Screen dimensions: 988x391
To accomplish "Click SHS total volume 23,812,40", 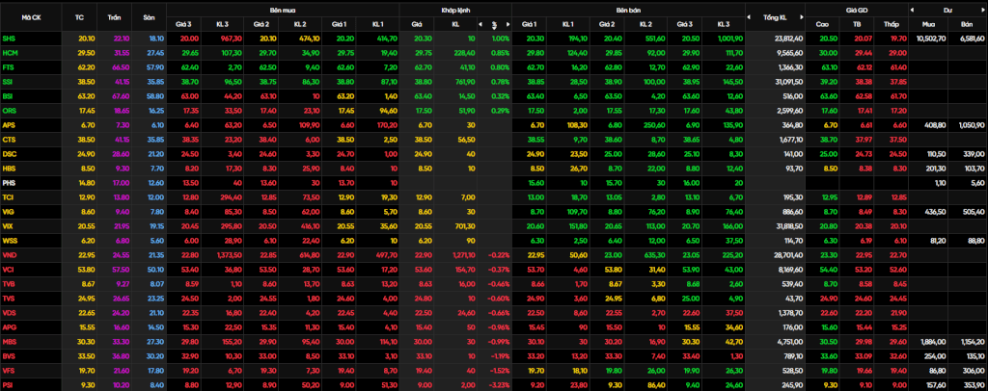I will (x=789, y=39).
